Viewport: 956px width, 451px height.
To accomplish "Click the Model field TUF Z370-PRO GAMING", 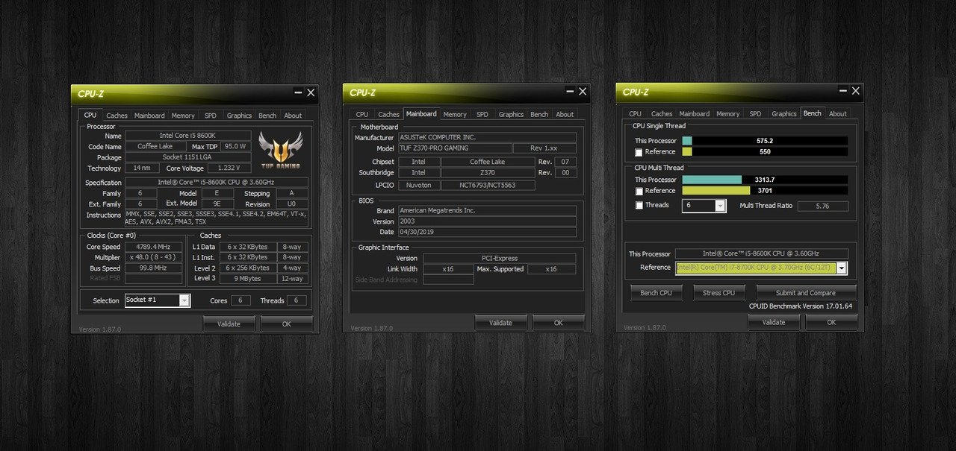I will (455, 148).
